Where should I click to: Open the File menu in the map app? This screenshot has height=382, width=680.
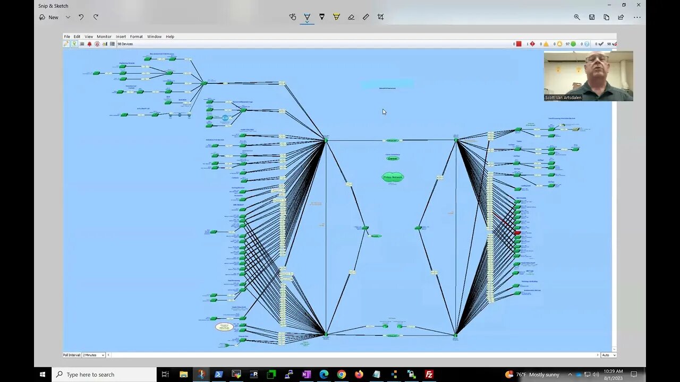(x=67, y=37)
